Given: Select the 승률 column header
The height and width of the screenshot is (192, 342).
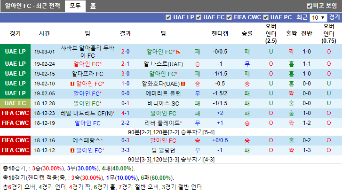Looking at the screenshot, I should pos(247,33).
